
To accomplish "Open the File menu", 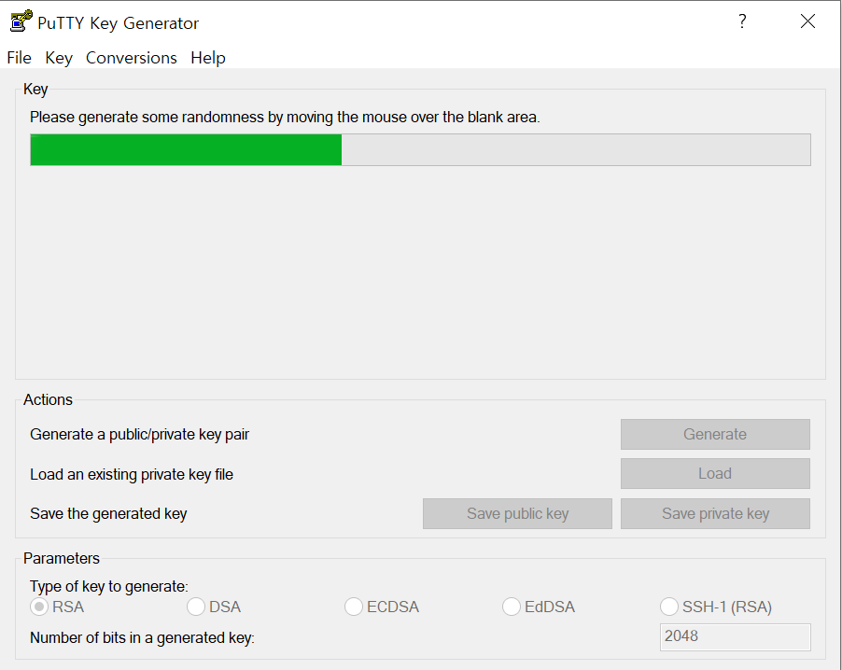I will coord(20,58).
